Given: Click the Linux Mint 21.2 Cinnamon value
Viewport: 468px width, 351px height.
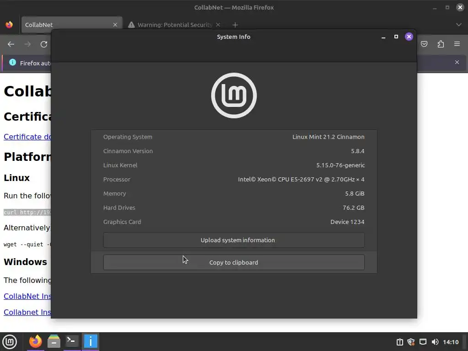Looking at the screenshot, I should coord(328,137).
